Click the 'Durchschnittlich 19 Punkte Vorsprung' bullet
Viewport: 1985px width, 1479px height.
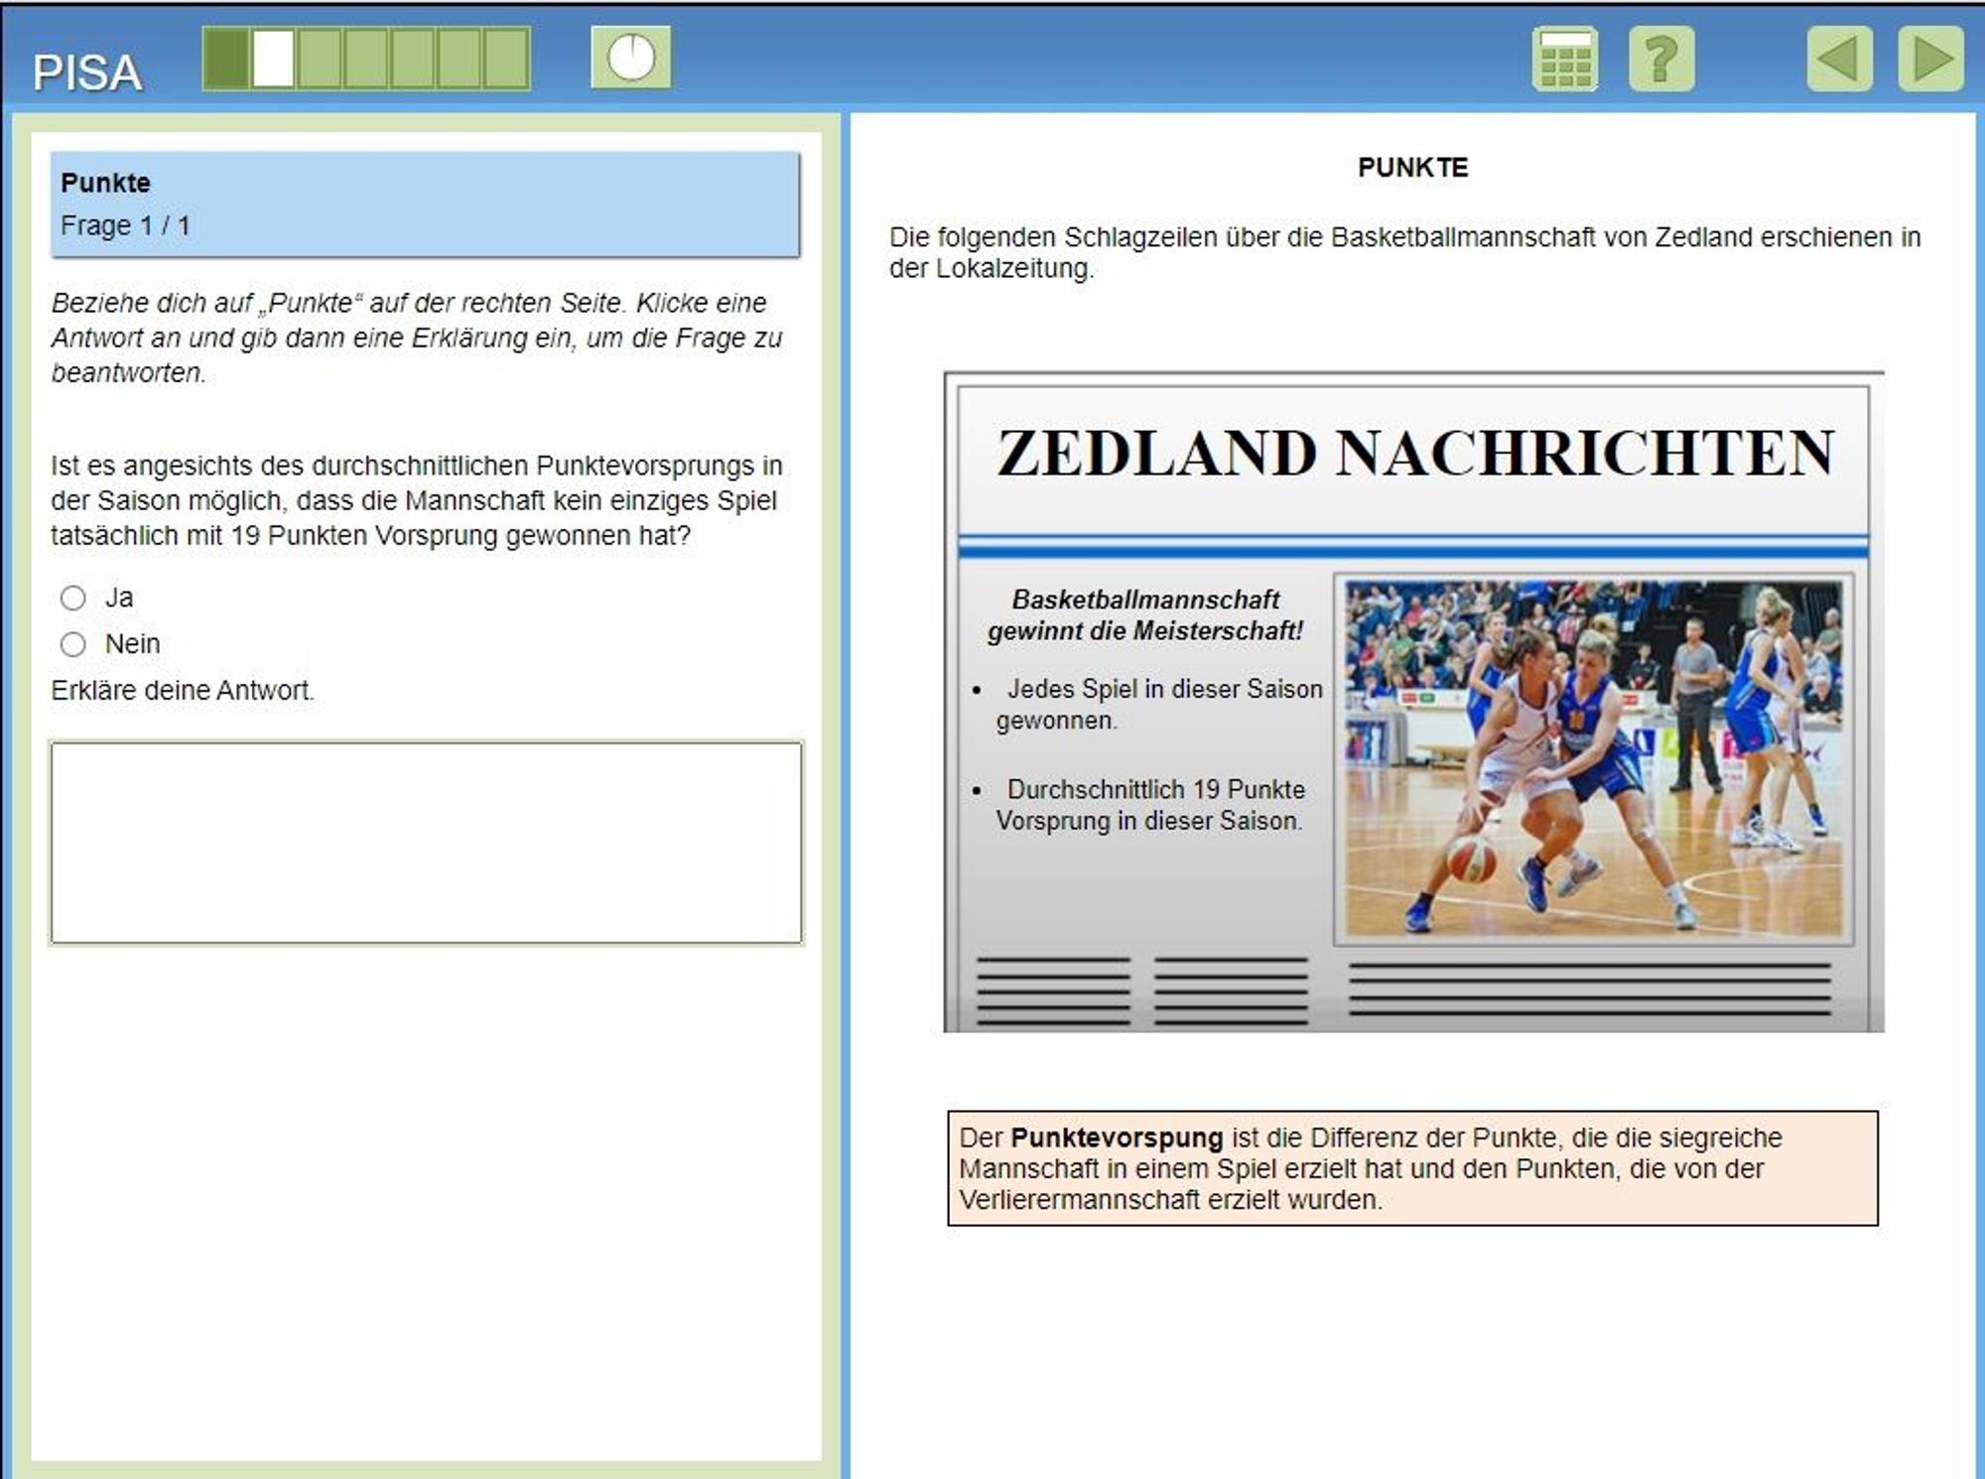[1149, 805]
